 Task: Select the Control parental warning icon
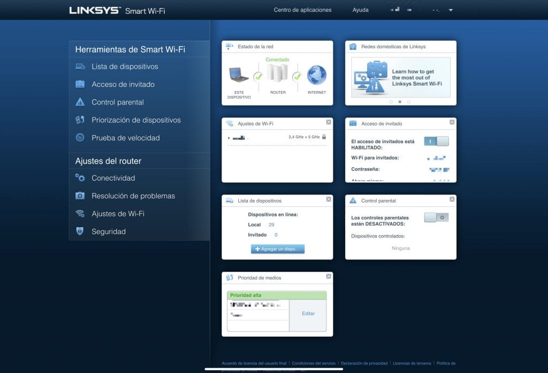click(80, 102)
